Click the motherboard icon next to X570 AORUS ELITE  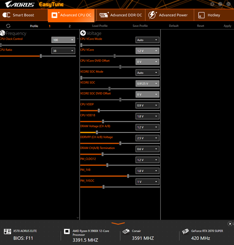7,231
